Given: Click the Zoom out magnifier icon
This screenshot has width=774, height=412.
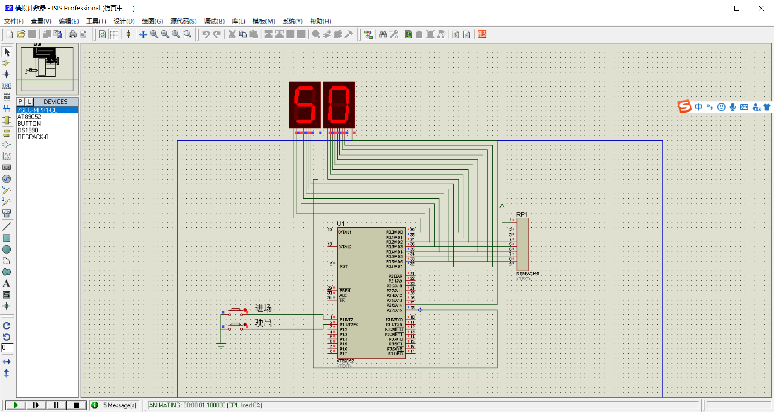Looking at the screenshot, I should pos(165,34).
